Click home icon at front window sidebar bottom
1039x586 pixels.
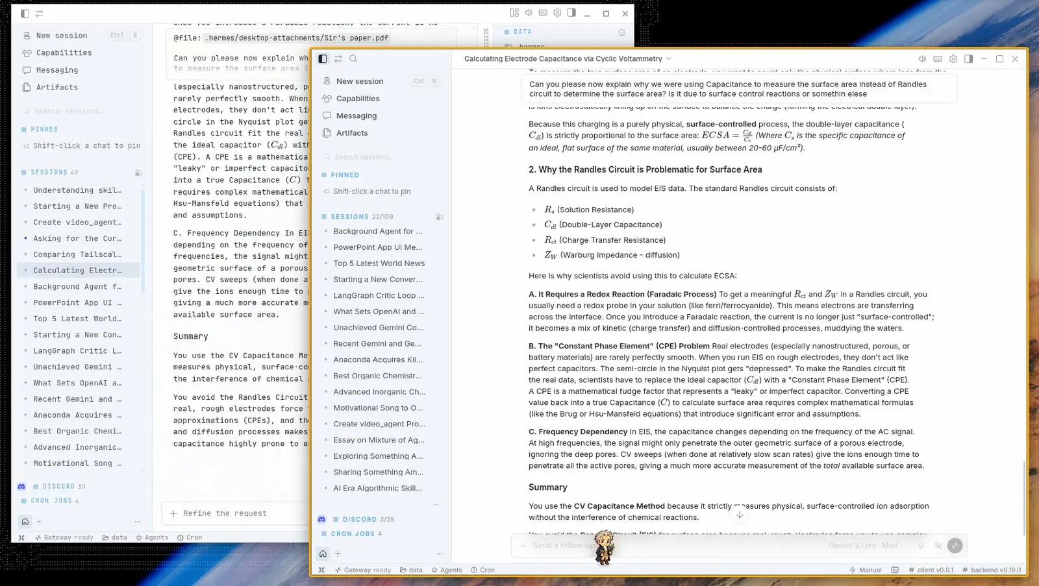pyautogui.click(x=323, y=554)
